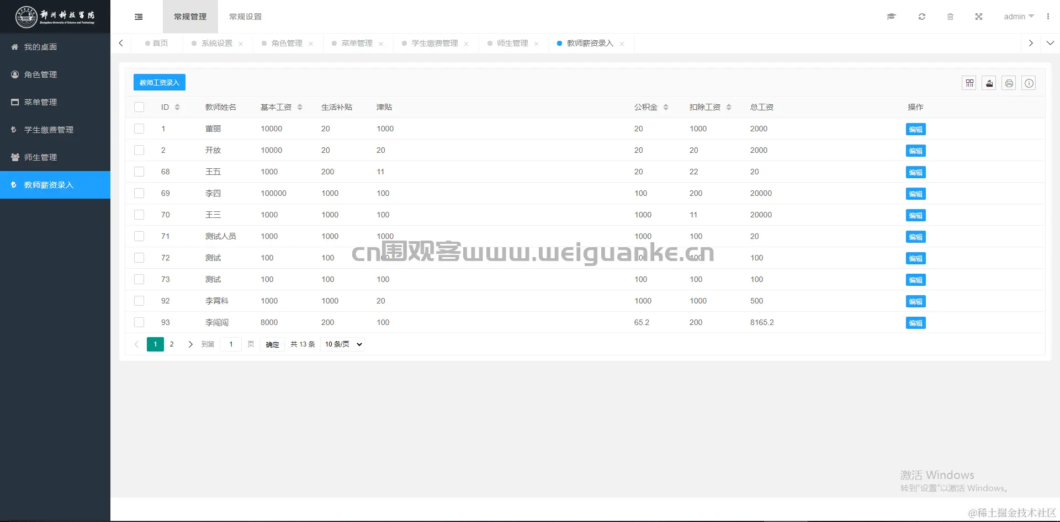1060x522 pixels.
Task: Click the print table icon
Action: pyautogui.click(x=1009, y=83)
